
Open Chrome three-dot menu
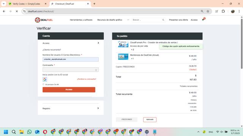tap(239, 11)
